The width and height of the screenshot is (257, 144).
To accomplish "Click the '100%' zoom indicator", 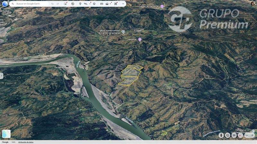I will tap(13, 142).
